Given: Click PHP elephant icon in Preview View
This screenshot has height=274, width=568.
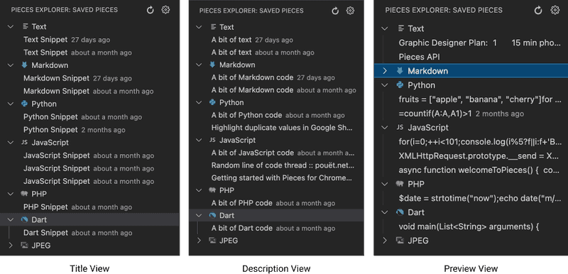Looking at the screenshot, I should tap(400, 184).
